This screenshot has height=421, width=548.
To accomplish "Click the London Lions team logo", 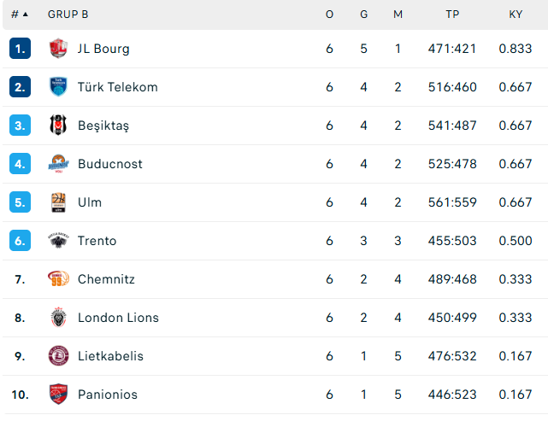I will (58, 318).
